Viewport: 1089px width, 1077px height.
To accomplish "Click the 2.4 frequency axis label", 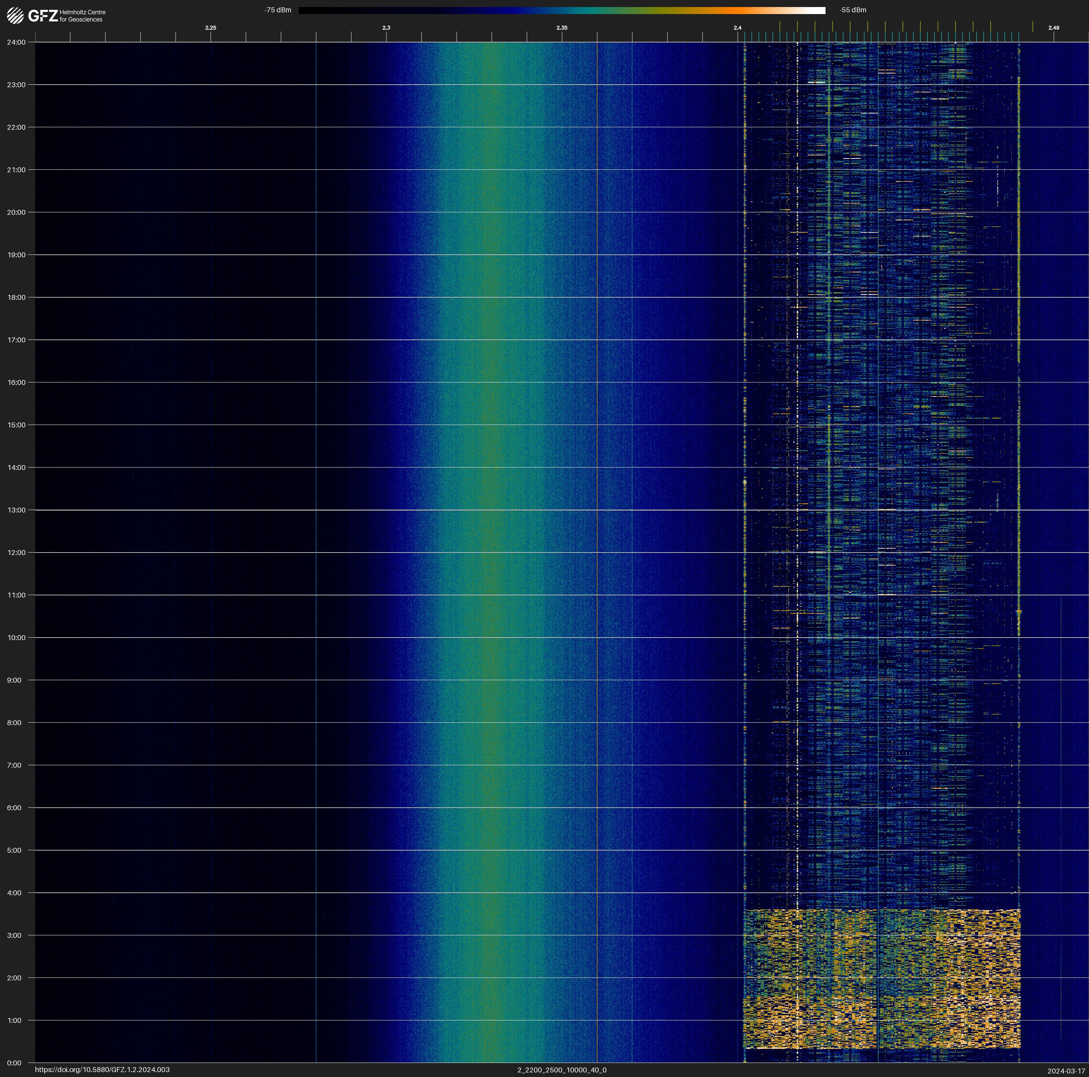I will coord(737,28).
